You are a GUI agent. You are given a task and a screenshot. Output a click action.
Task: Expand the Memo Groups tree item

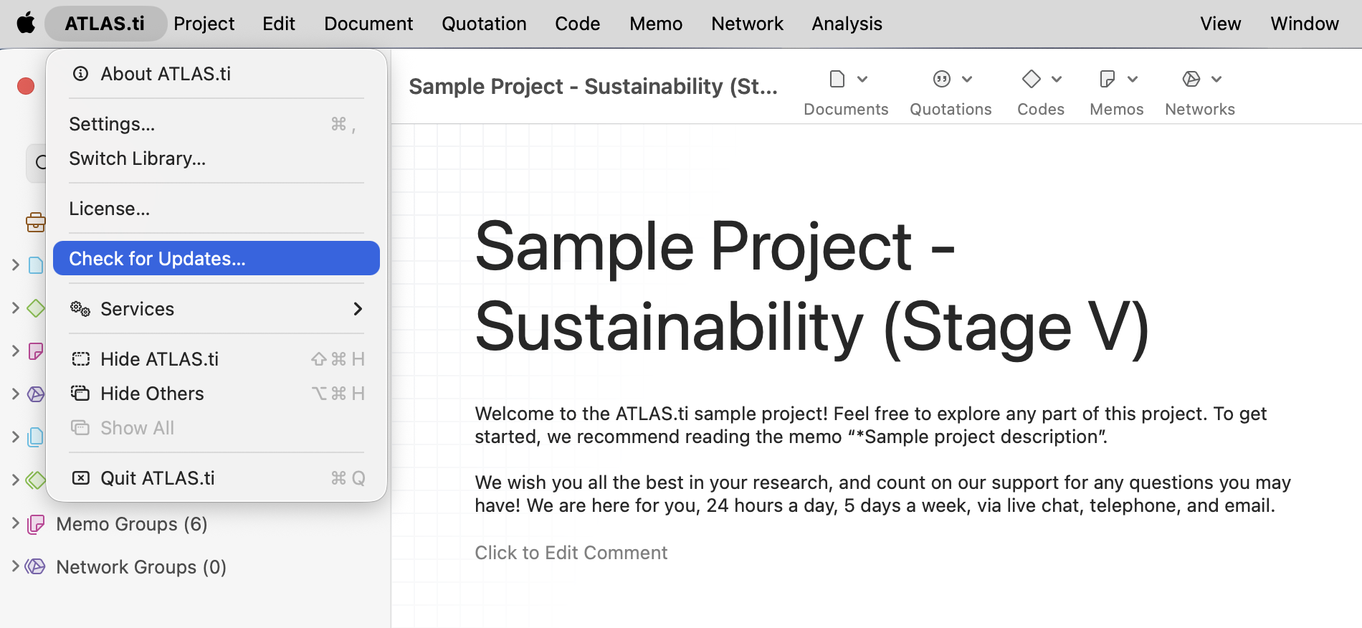pos(15,523)
